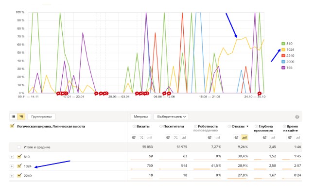Uncheck the 1024 row checkbox
Image resolution: width=314 pixels, height=196 pixels.
tap(19, 165)
